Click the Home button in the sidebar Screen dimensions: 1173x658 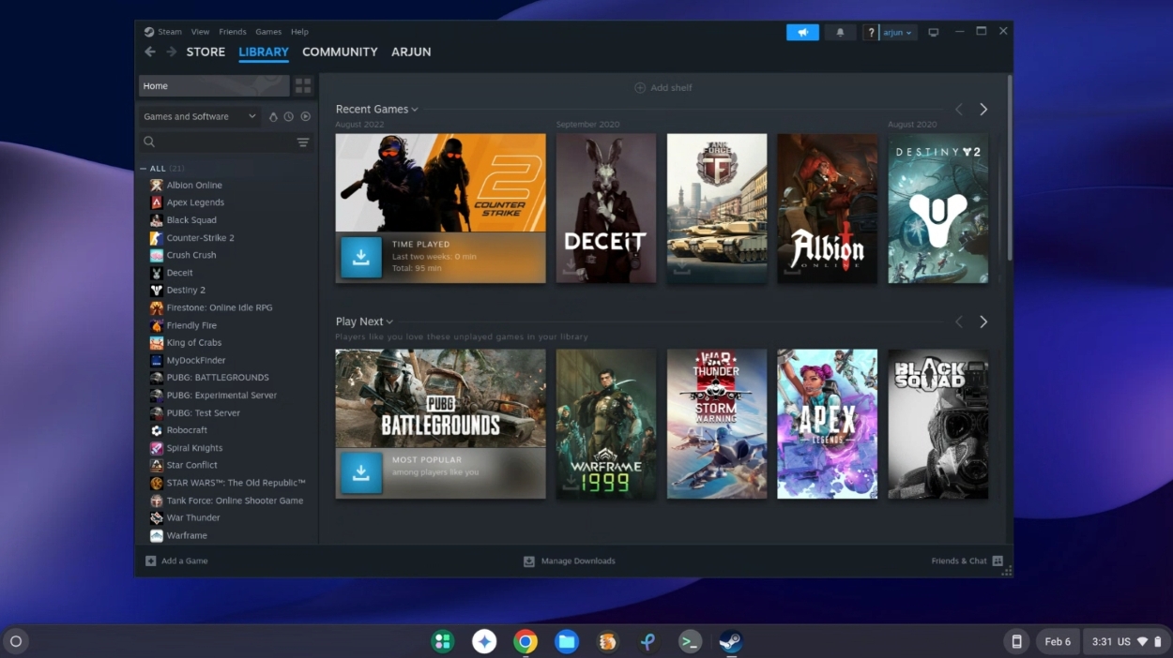pos(214,85)
